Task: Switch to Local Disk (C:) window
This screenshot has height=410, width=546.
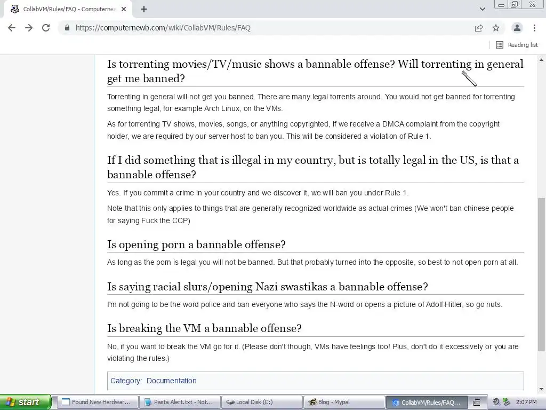Action: [x=262, y=402]
